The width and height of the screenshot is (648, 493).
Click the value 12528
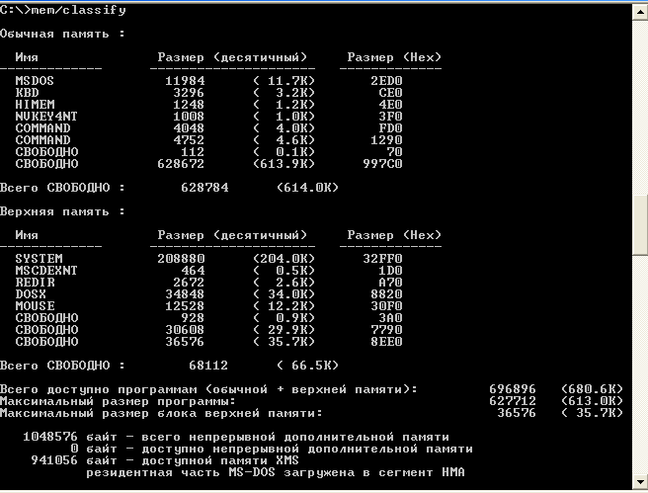point(185,306)
